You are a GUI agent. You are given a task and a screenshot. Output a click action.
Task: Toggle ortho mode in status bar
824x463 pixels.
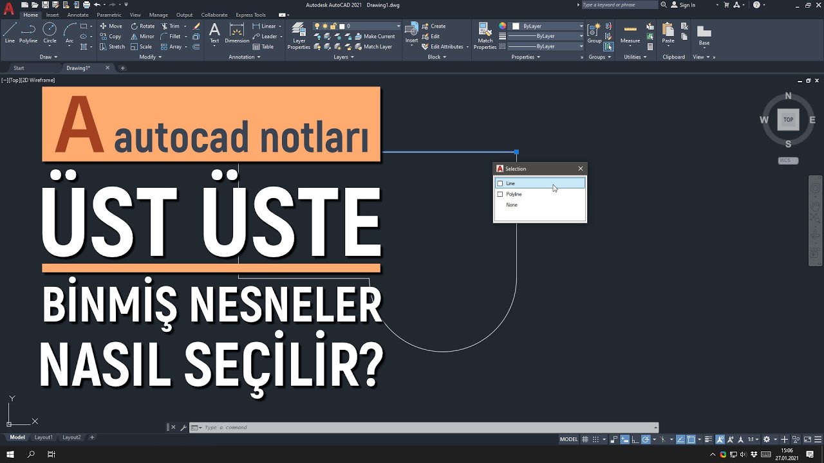635,439
